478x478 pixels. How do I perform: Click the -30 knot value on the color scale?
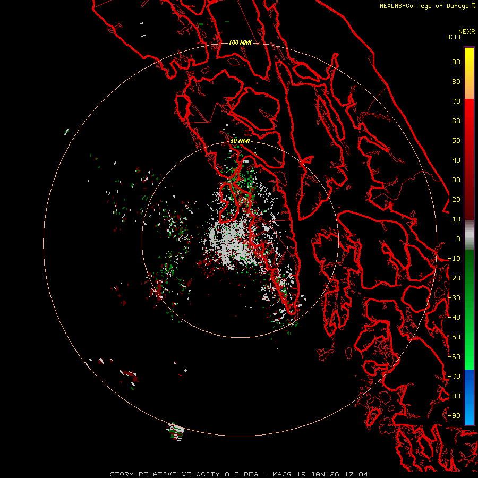click(454, 298)
